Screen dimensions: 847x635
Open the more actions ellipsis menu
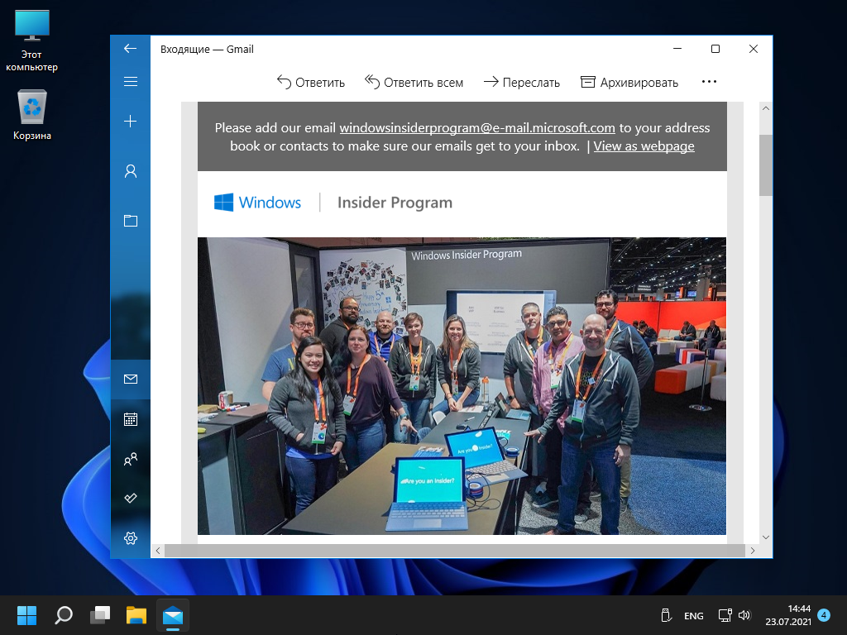tap(708, 82)
